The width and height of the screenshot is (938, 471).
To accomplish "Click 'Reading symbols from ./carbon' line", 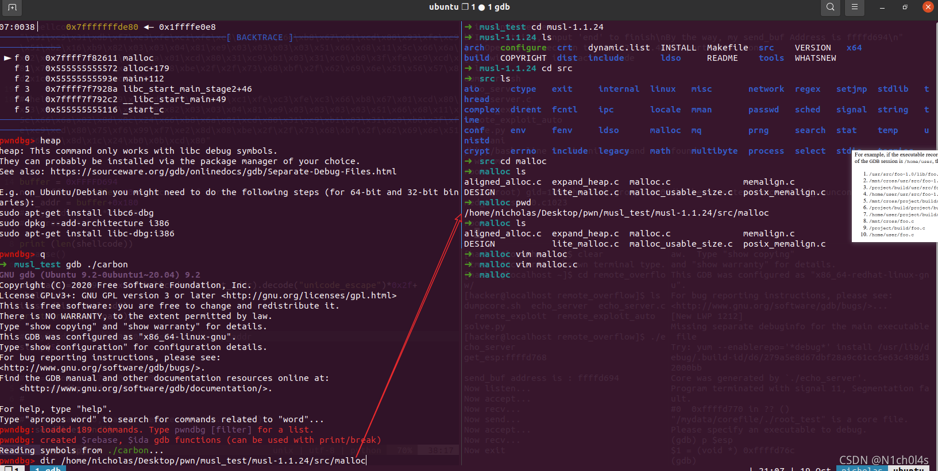I will coord(82,450).
